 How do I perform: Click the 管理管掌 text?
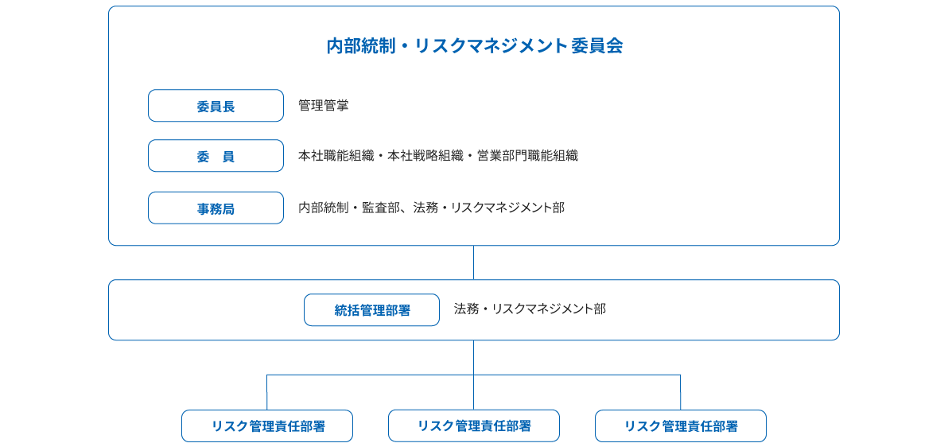tap(323, 105)
